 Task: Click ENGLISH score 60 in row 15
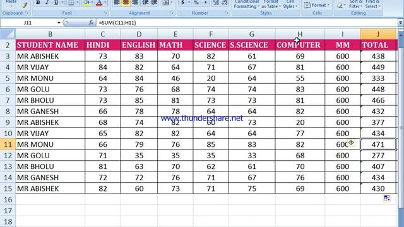pos(139,189)
